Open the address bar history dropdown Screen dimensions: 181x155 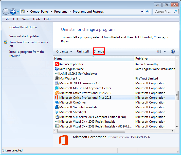click(x=142, y=12)
